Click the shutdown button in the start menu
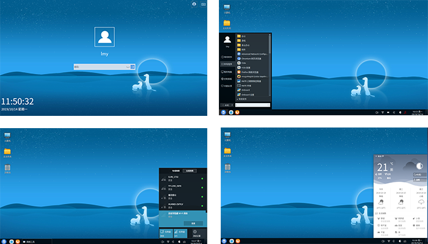Viewport: 428px width, 244px height. (x=226, y=105)
